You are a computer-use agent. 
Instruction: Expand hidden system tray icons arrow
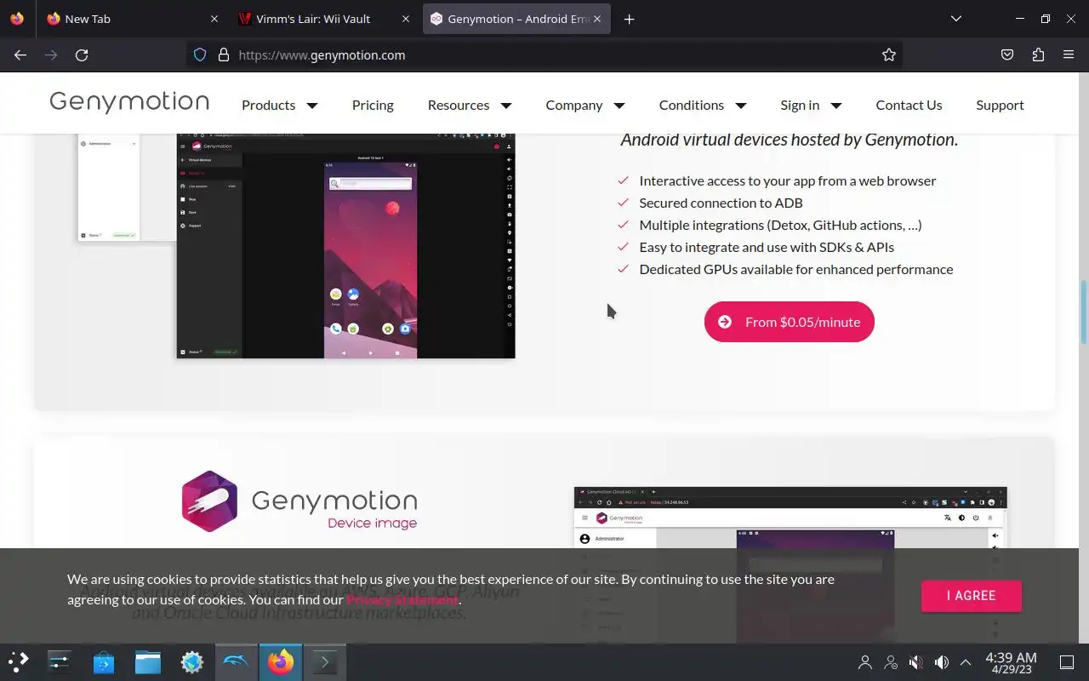(x=966, y=662)
